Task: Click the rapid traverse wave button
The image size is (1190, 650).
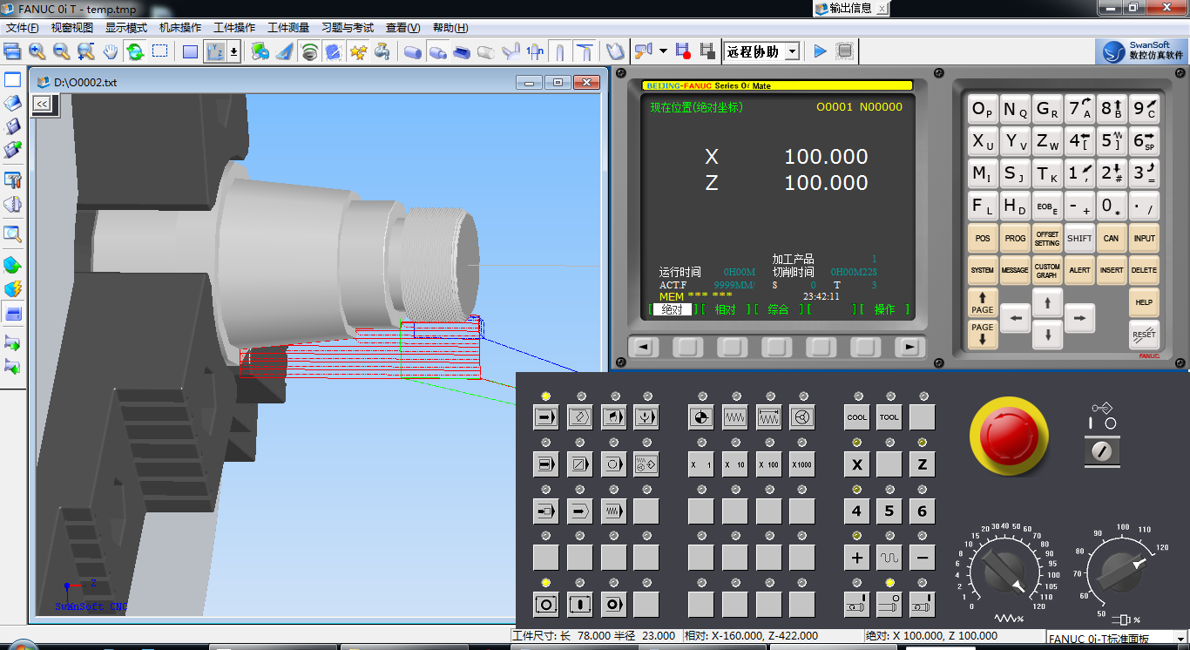Action: (889, 558)
